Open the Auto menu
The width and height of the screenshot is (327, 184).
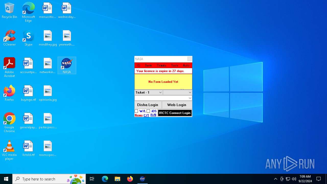tap(186, 65)
